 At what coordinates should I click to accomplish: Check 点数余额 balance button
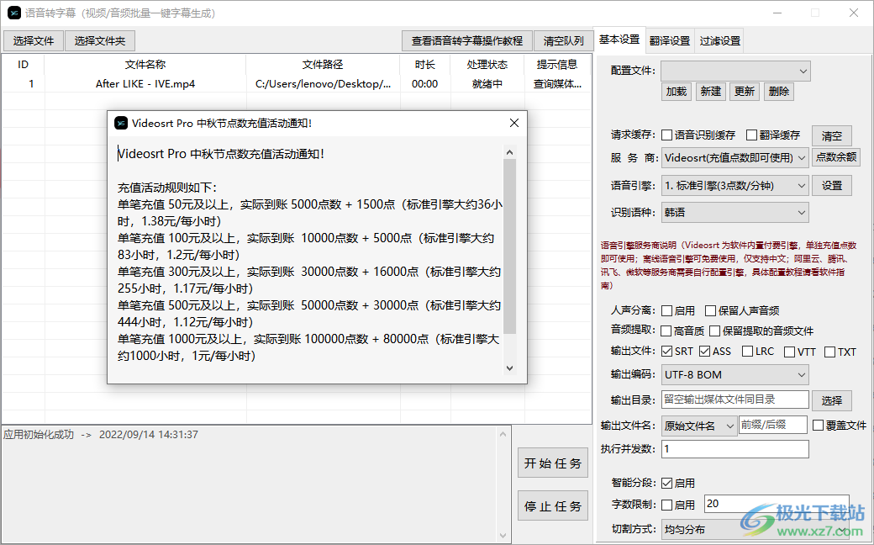tap(836, 157)
